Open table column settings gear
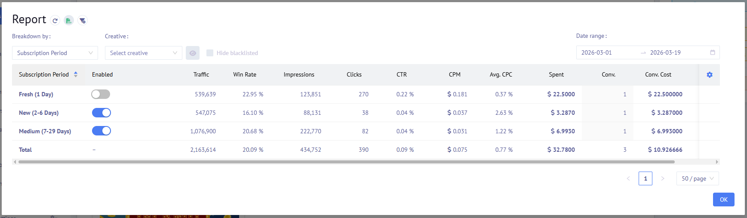Screen dimensions: 747x218 coord(710,75)
